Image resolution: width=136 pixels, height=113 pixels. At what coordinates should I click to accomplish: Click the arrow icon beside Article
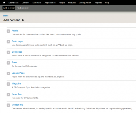(x=8, y=31)
